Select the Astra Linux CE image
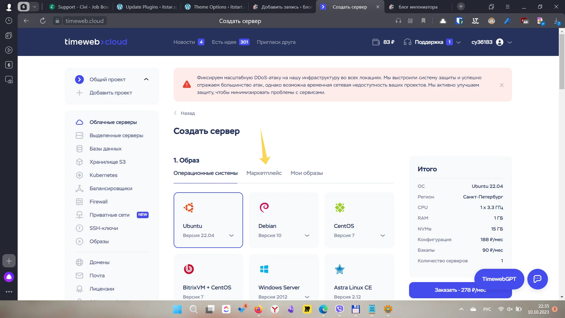565x318 pixels. 359,277
